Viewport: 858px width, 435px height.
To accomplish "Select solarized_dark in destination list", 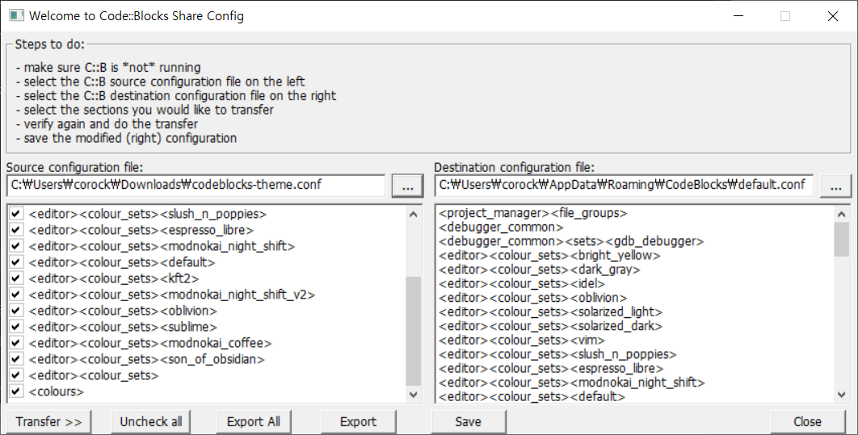I will pos(550,327).
